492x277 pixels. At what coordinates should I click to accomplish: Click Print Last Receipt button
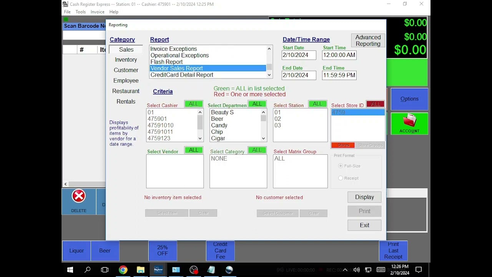point(393,250)
